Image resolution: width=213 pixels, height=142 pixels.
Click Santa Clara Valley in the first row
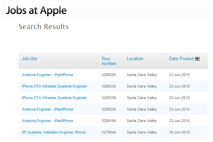(142, 75)
